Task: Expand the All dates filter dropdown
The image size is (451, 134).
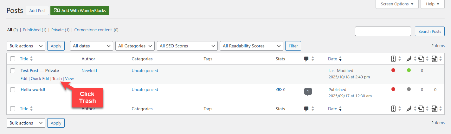Action: [91, 46]
